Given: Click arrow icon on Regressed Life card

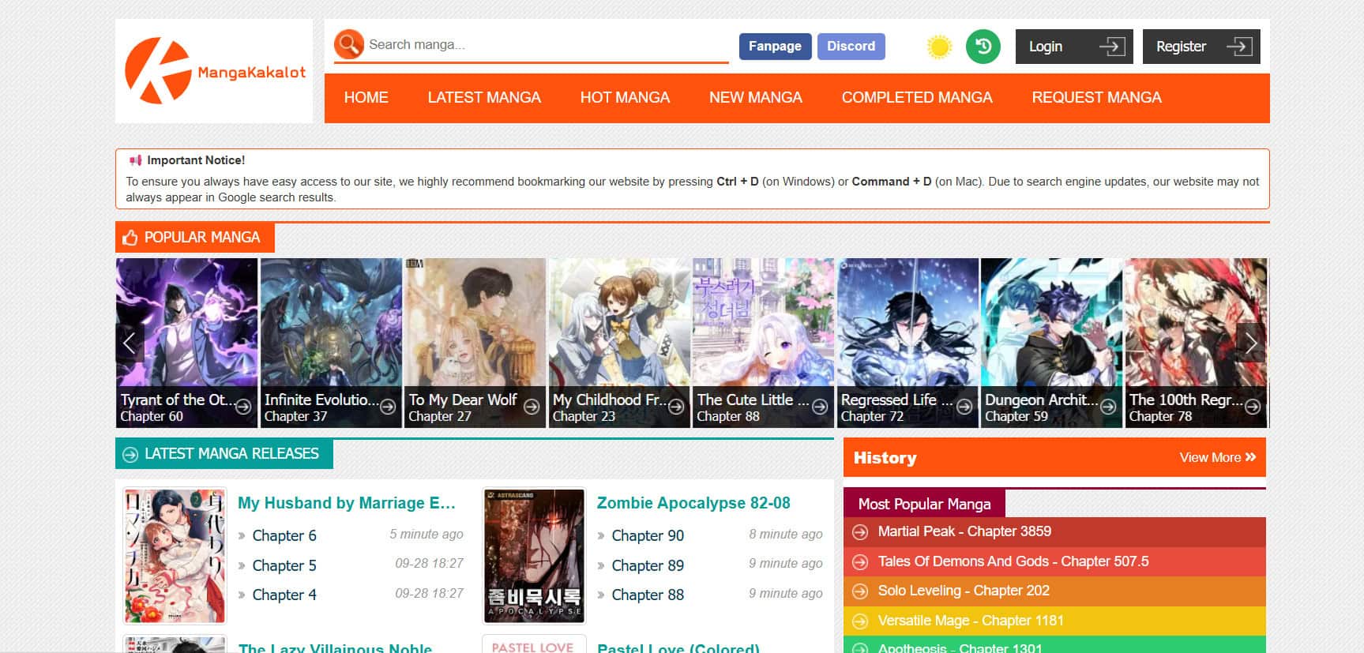Looking at the screenshot, I should pyautogui.click(x=964, y=407).
